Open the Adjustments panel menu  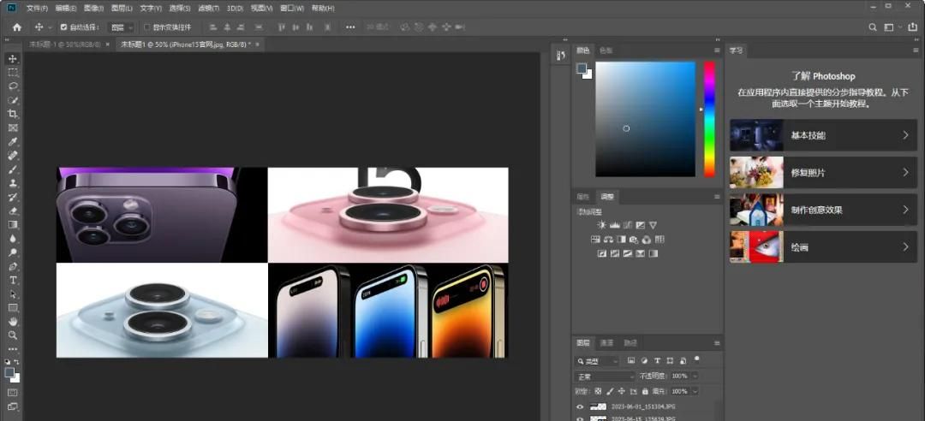tap(717, 196)
